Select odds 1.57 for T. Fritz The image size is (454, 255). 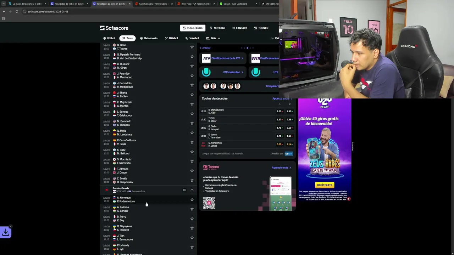coord(279,120)
